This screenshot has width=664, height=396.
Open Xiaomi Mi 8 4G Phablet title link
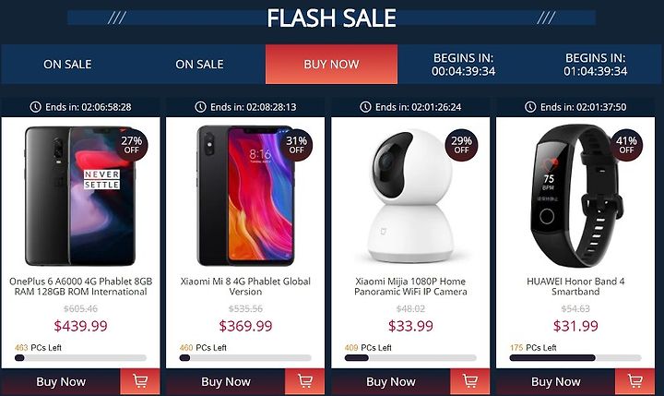(245, 286)
